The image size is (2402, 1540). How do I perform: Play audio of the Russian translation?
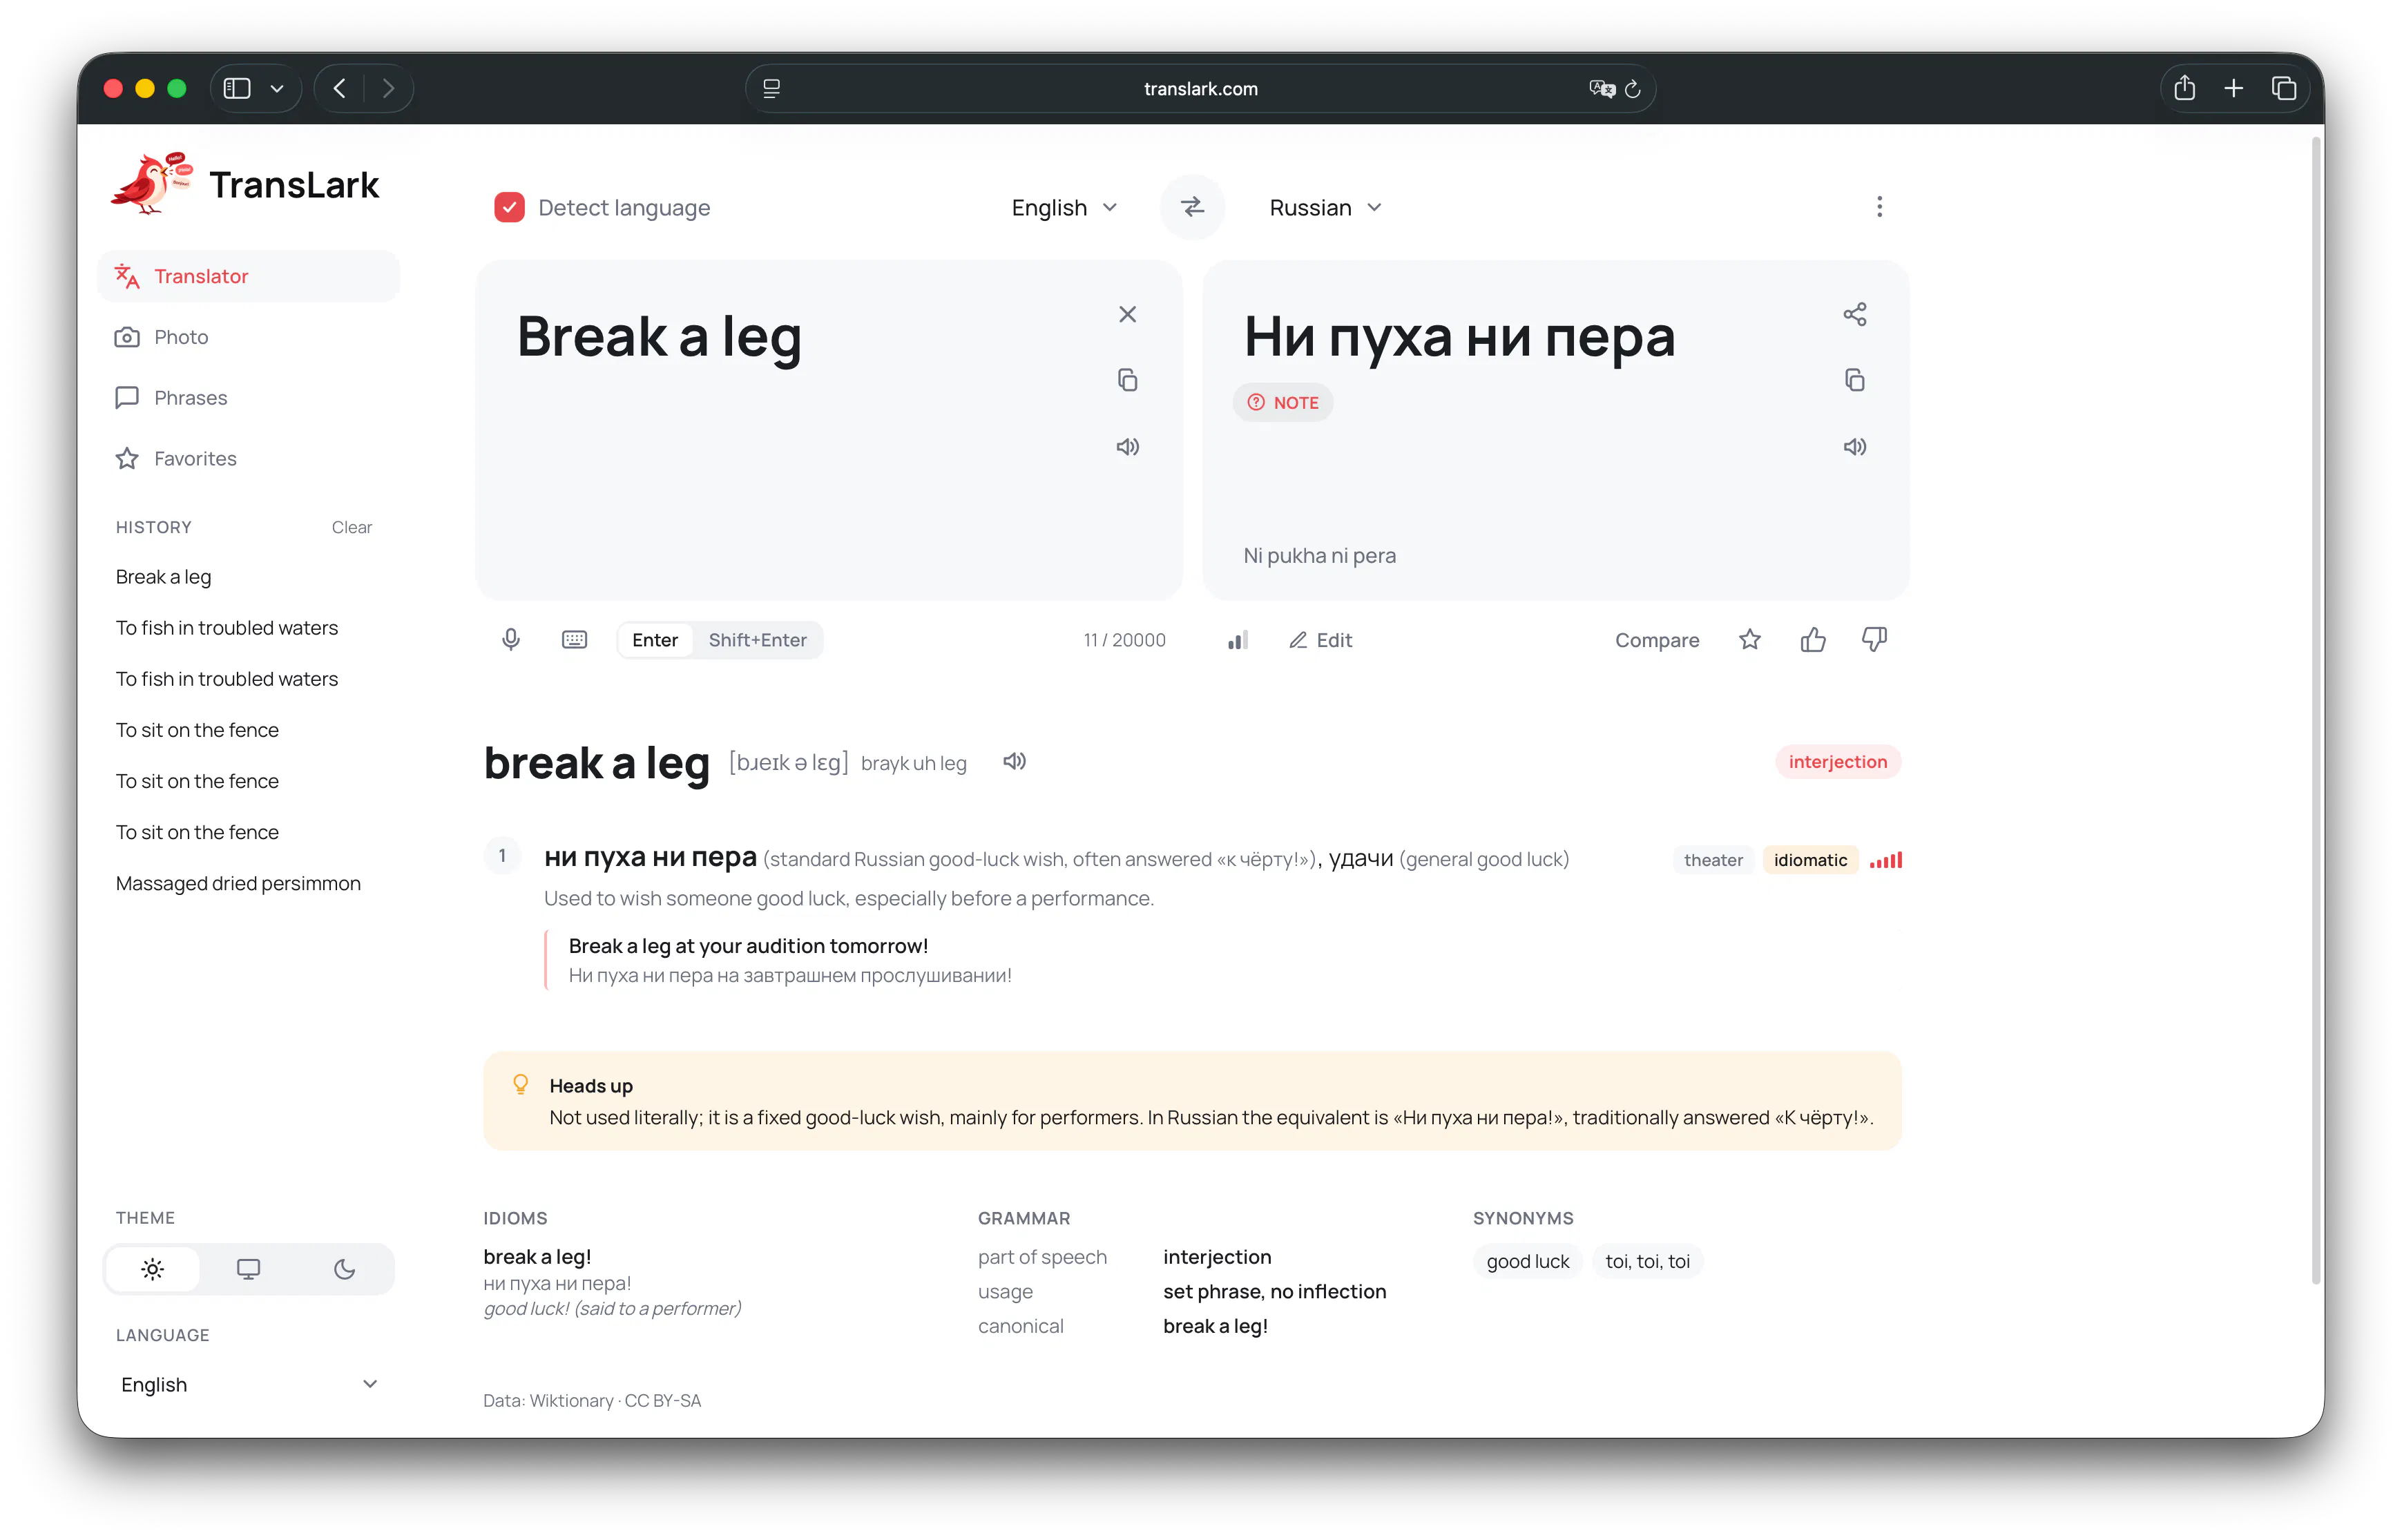coord(1854,446)
